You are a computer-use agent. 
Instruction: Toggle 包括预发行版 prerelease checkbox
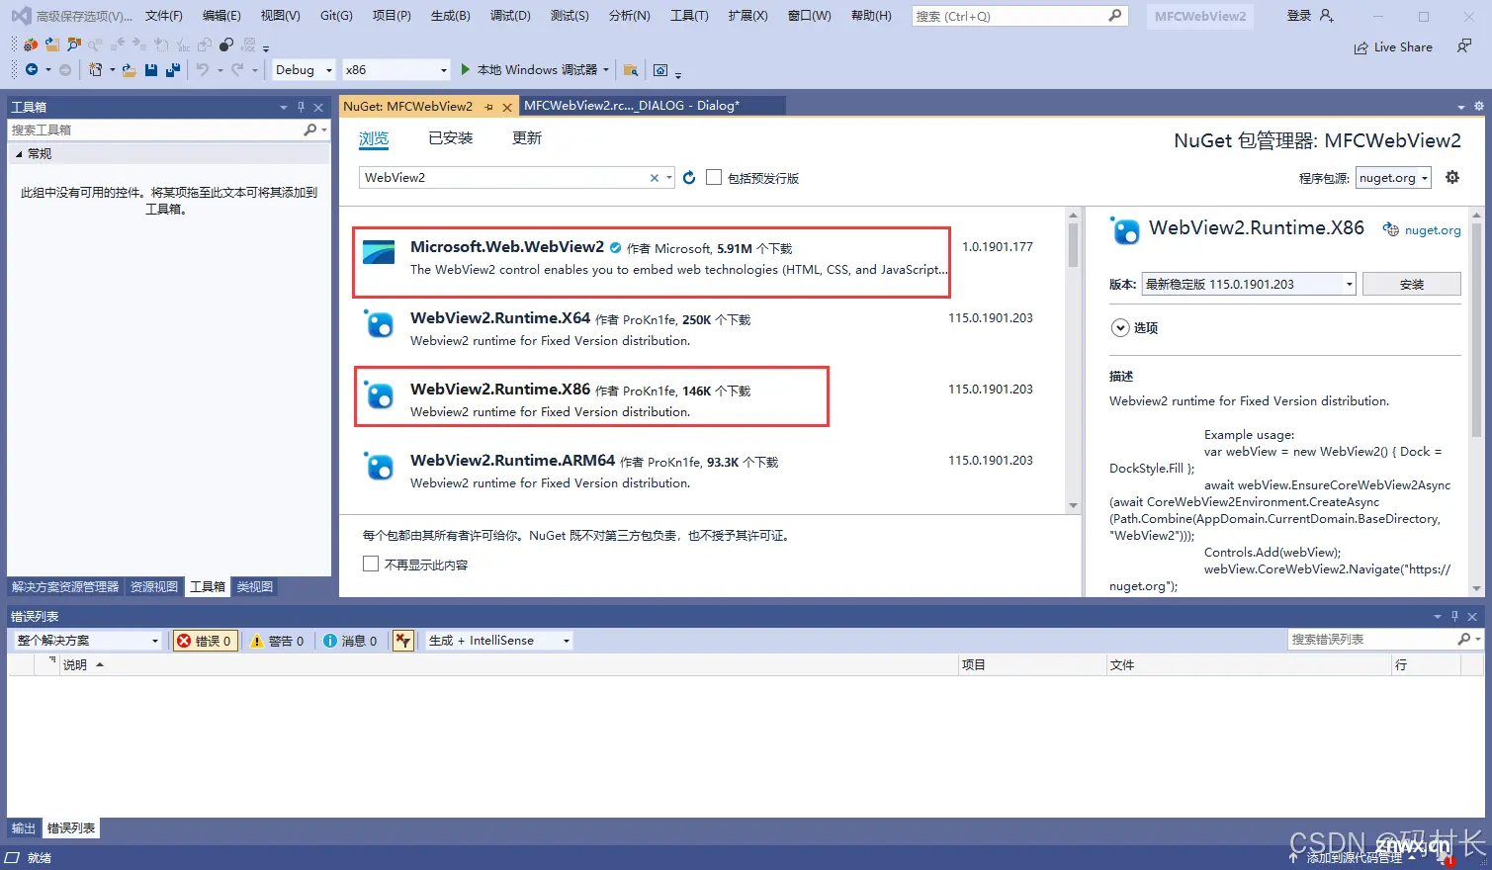coord(714,177)
